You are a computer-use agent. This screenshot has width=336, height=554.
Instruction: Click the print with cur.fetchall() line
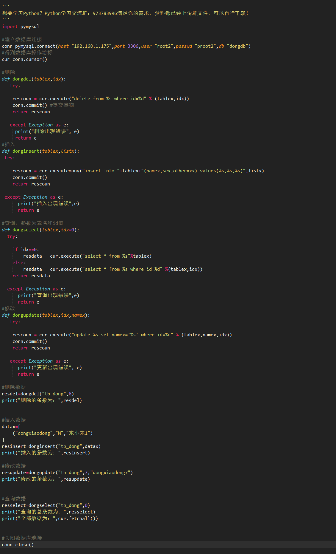pyautogui.click(x=50, y=519)
